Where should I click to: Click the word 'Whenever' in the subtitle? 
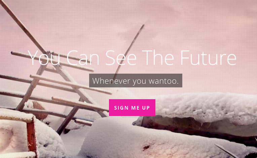point(111,81)
